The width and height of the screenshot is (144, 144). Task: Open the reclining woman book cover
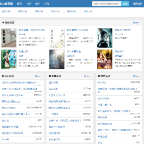click(105, 59)
